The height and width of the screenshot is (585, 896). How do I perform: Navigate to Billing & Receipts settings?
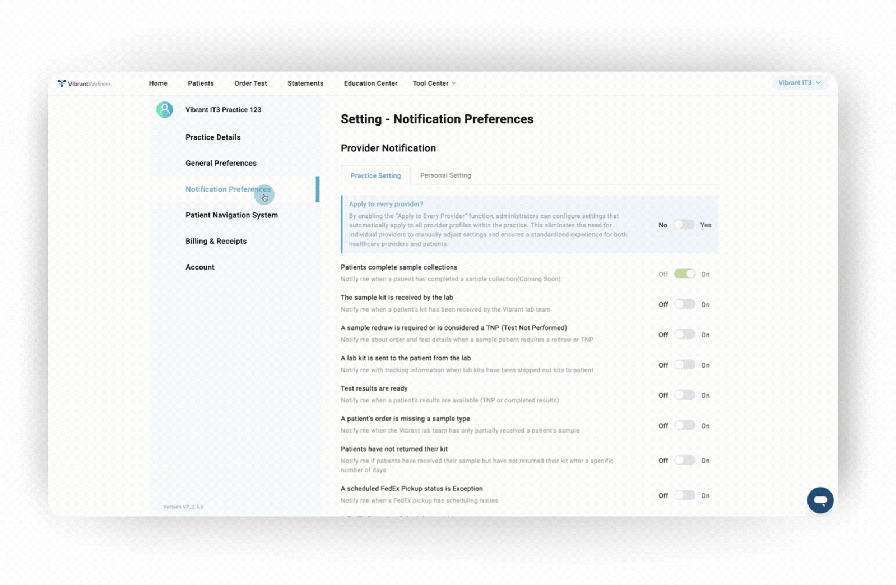click(x=216, y=242)
